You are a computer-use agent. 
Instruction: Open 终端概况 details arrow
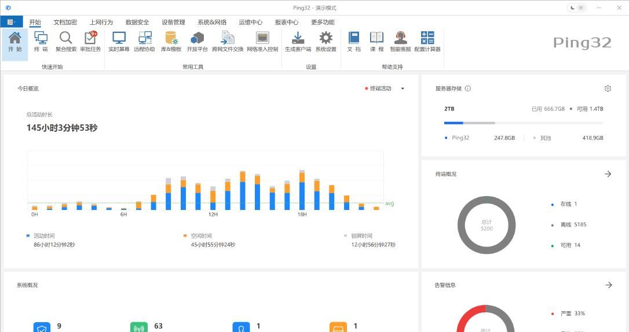coord(608,174)
